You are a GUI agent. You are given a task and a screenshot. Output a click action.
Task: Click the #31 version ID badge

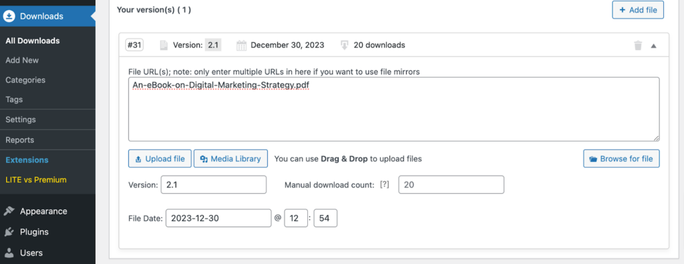(x=134, y=45)
